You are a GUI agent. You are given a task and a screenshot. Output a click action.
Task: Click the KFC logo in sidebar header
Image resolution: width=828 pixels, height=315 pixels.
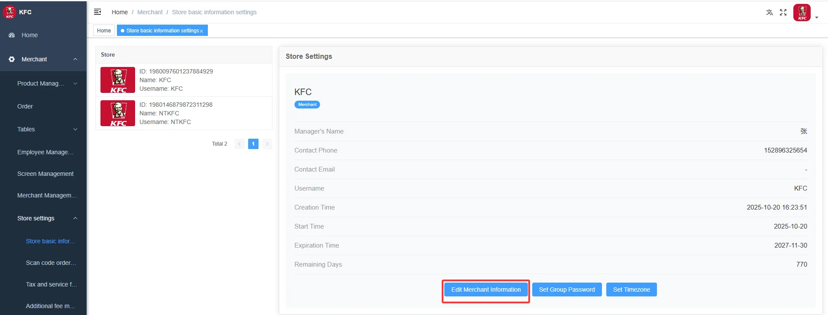point(10,12)
